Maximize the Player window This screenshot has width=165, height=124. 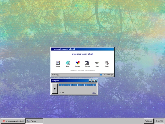(93, 81)
